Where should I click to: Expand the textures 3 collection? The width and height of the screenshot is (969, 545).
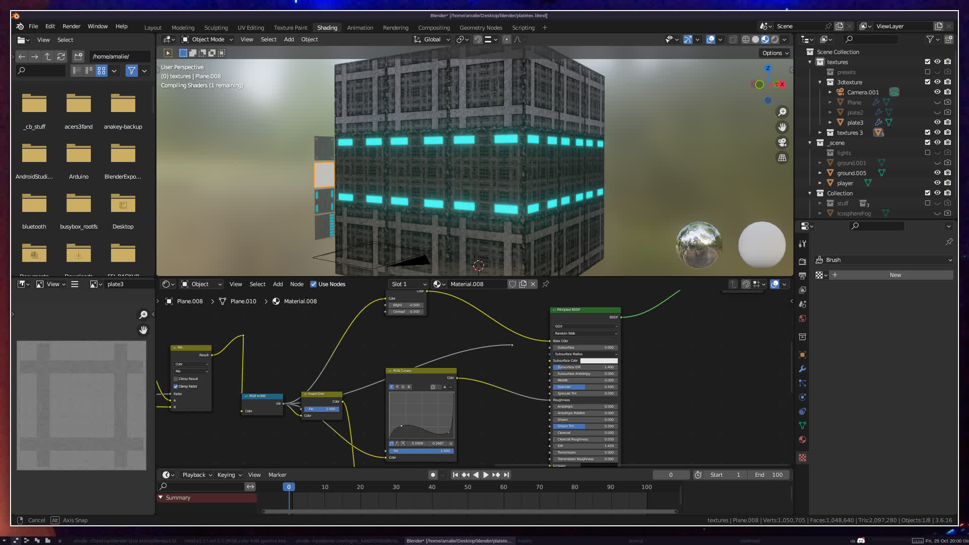(x=820, y=133)
